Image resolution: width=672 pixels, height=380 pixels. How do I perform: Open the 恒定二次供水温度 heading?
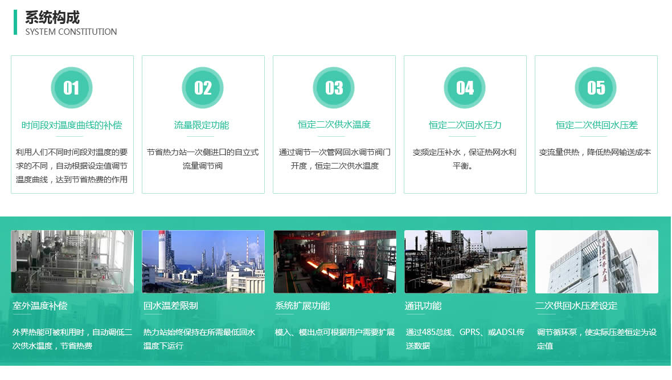click(x=334, y=125)
